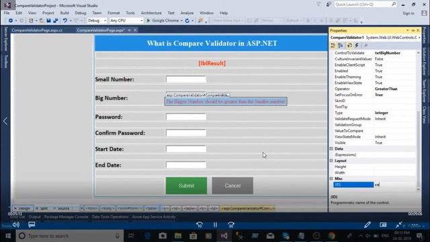The image size is (430, 242).
Task: Click the Save All toolbar icon
Action: (x=55, y=21)
